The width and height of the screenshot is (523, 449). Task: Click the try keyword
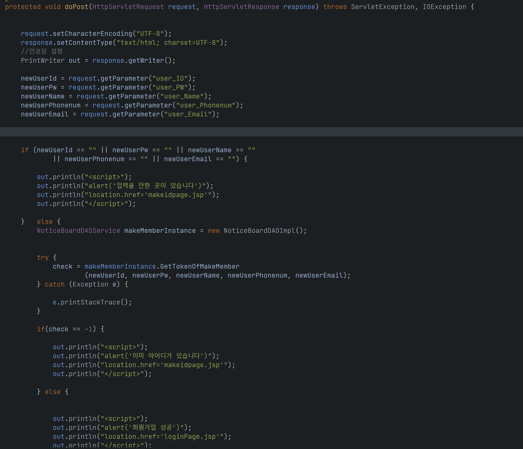(43, 257)
